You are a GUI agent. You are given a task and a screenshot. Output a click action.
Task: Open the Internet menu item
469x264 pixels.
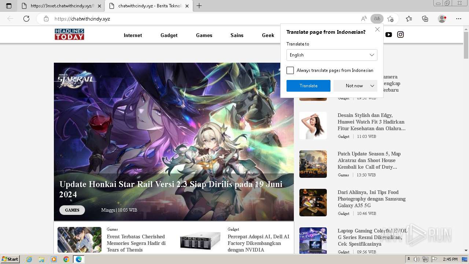133,35
